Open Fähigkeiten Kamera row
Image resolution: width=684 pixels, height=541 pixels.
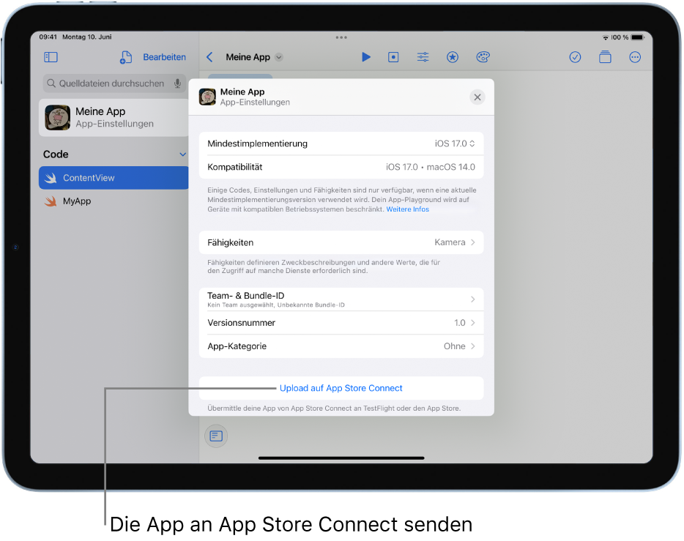point(341,242)
